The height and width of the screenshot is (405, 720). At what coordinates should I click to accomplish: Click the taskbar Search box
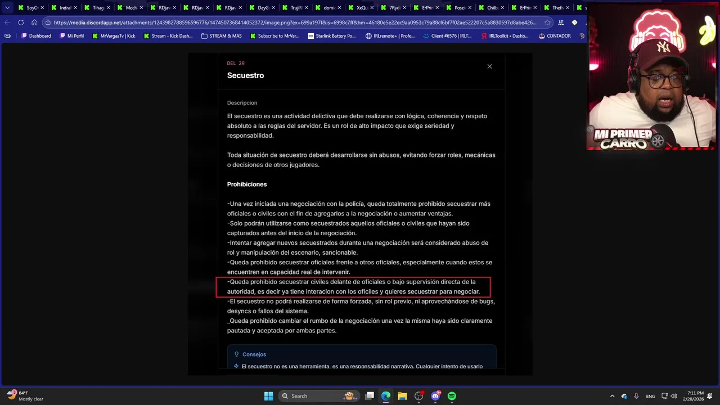(319, 396)
